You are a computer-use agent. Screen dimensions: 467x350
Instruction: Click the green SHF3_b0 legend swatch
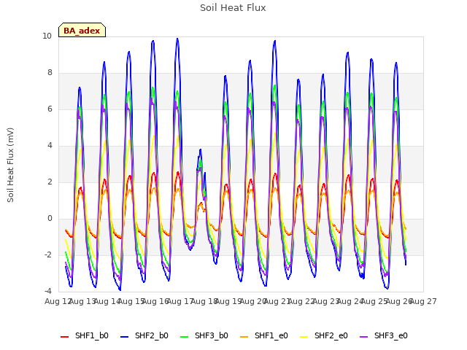click(x=185, y=337)
